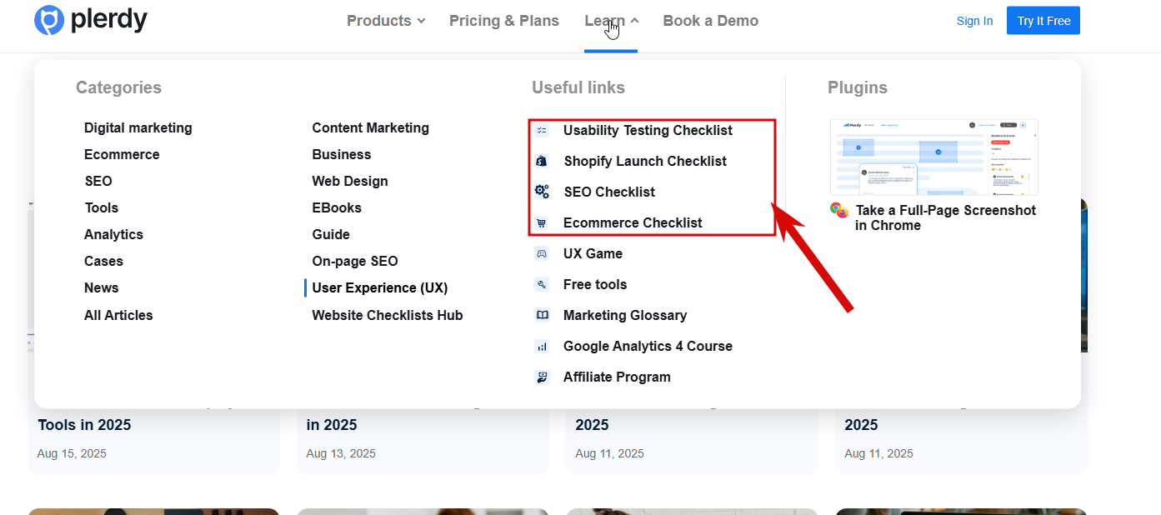This screenshot has height=515, width=1161.
Task: Open the Digital marketing category
Action: 138,127
